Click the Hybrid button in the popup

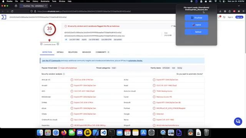(196, 25)
